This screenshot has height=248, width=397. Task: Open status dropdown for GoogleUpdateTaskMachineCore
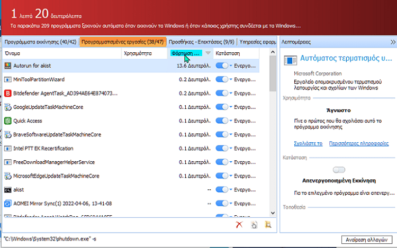coord(231,107)
